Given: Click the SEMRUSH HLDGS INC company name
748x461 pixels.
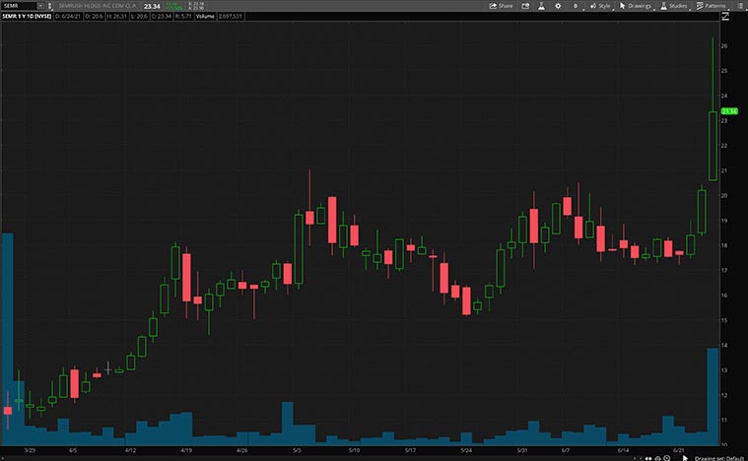Looking at the screenshot, I should click(98, 6).
